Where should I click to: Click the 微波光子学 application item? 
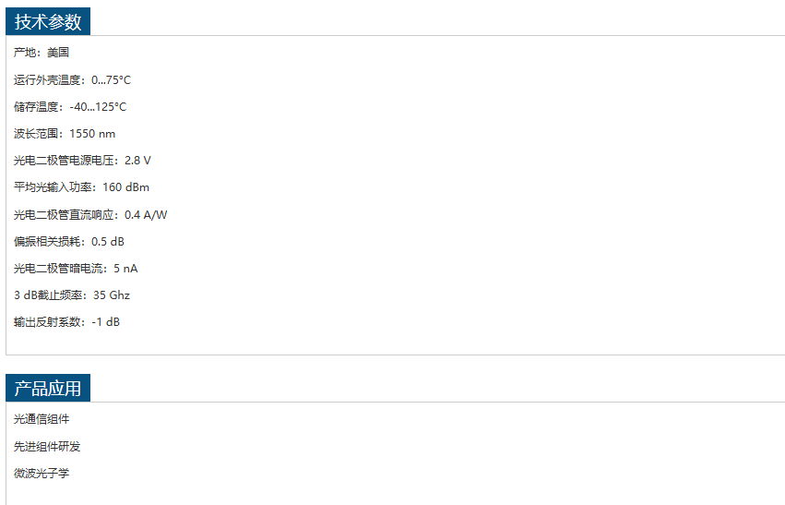[x=42, y=474]
